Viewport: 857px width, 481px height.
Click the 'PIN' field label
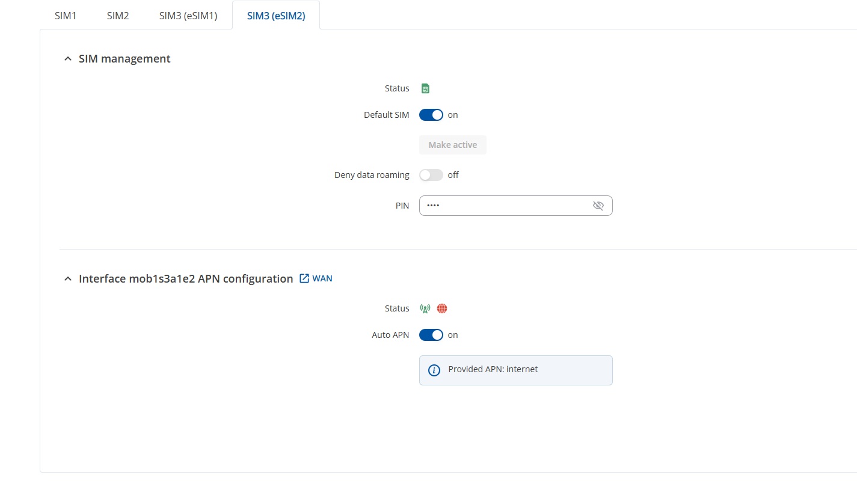[402, 206]
